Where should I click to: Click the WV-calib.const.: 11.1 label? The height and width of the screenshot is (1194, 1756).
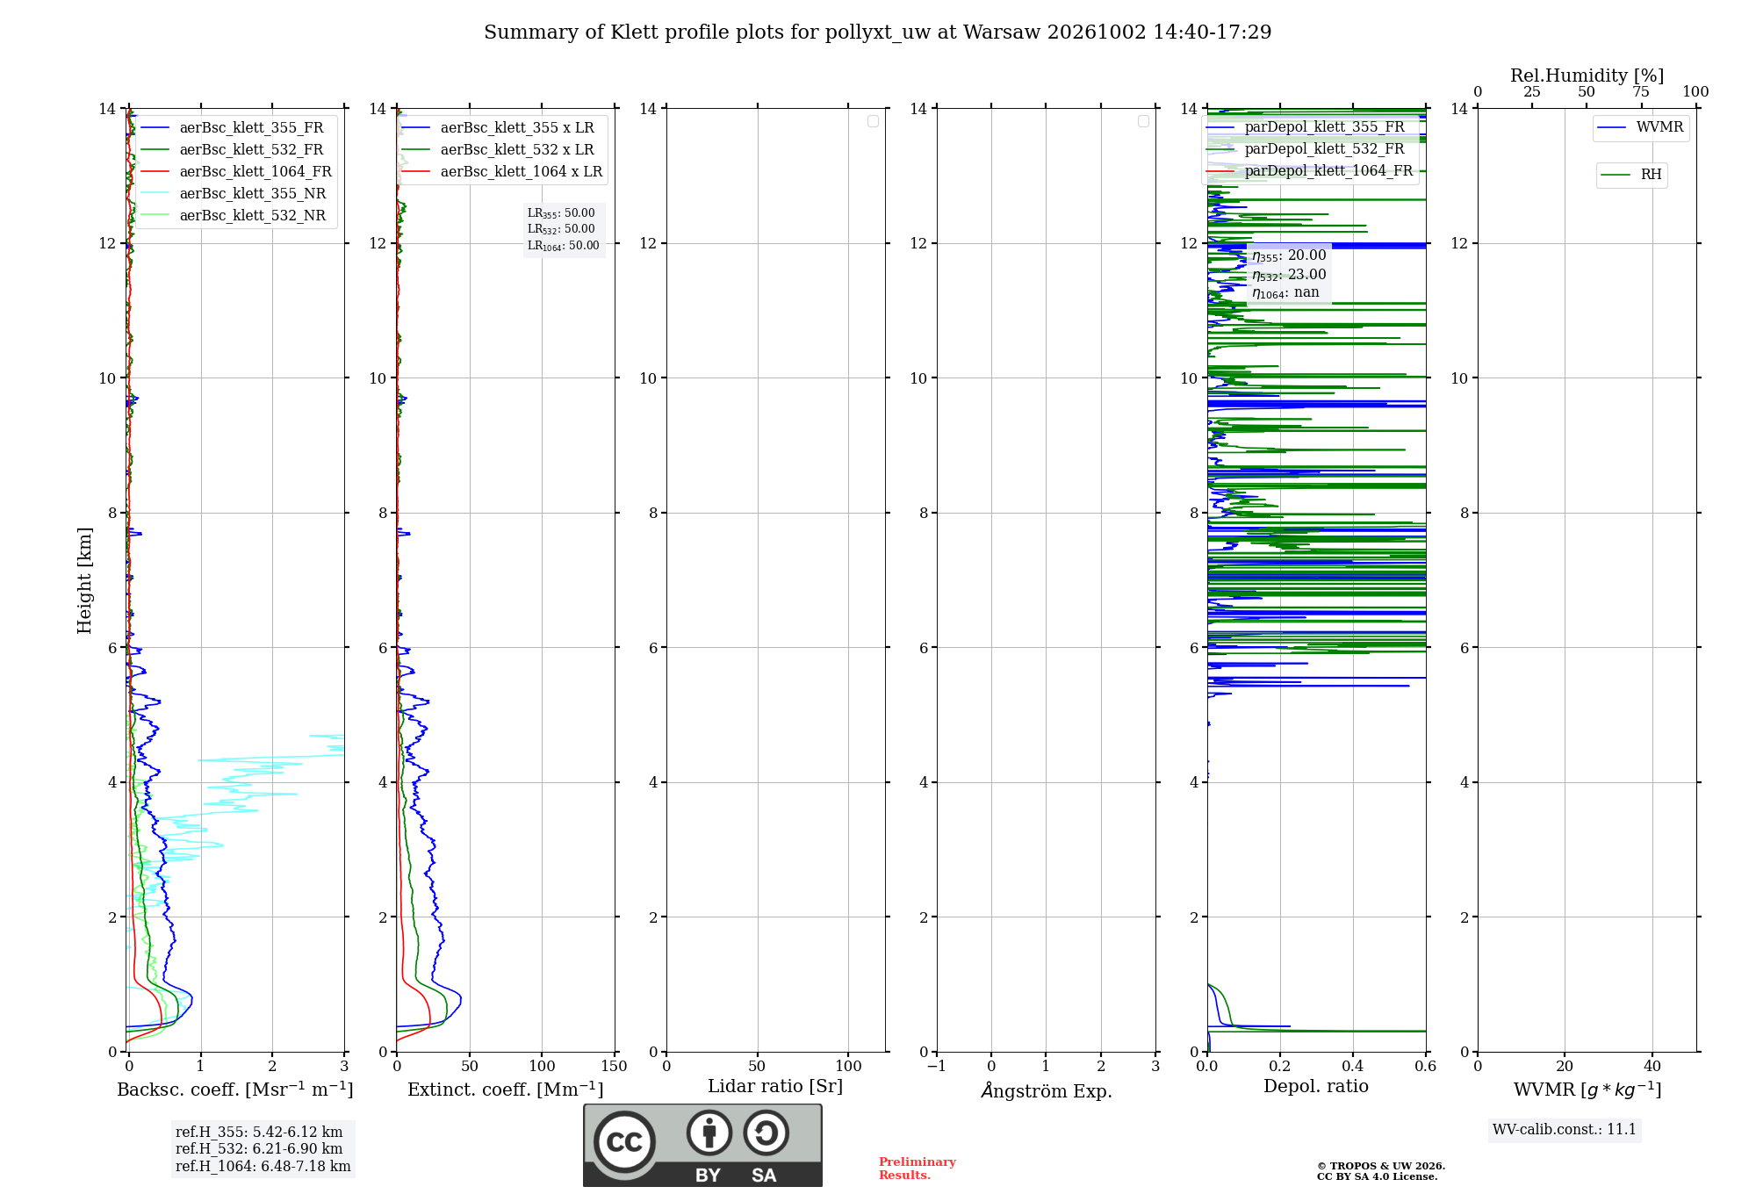[x=1565, y=1130]
